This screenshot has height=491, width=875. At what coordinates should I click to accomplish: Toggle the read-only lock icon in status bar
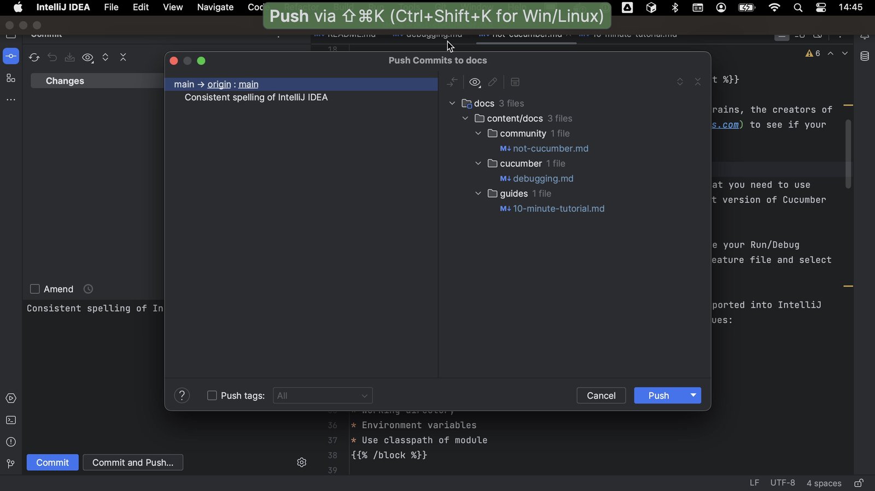[859, 483]
